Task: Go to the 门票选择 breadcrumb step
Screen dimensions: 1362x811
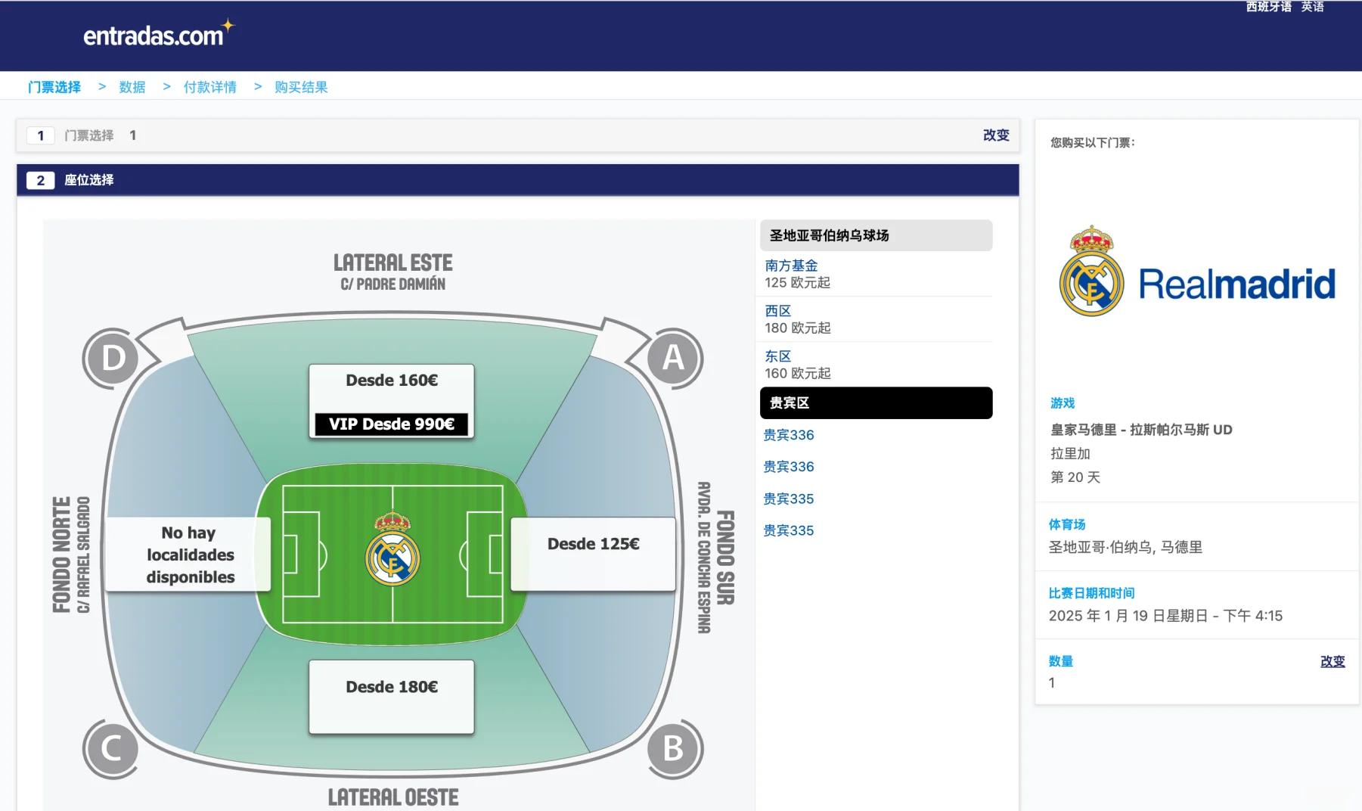Action: coord(54,87)
